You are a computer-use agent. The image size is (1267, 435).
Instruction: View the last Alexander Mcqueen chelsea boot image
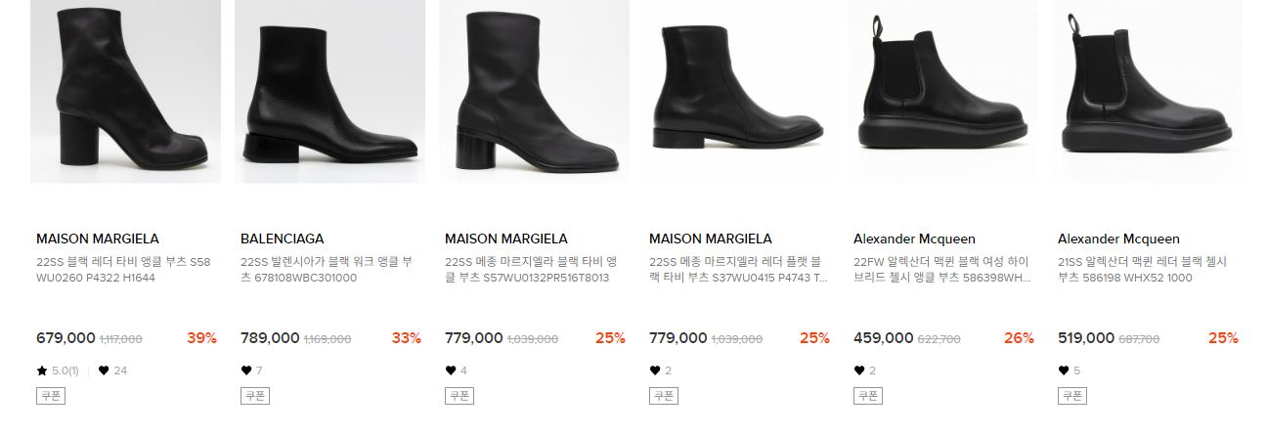[1147, 91]
